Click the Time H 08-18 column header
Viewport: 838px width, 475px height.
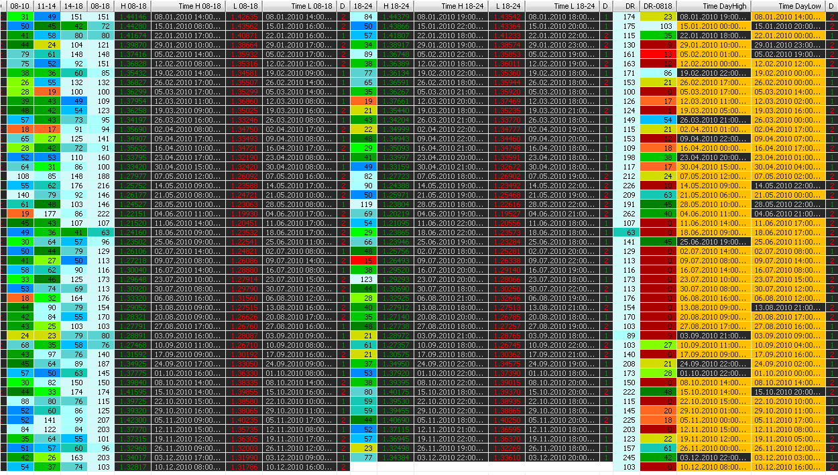(x=188, y=5)
